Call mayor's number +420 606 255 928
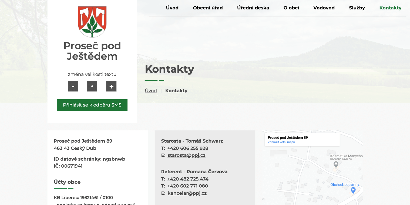This screenshot has width=410, height=205. coord(188,148)
